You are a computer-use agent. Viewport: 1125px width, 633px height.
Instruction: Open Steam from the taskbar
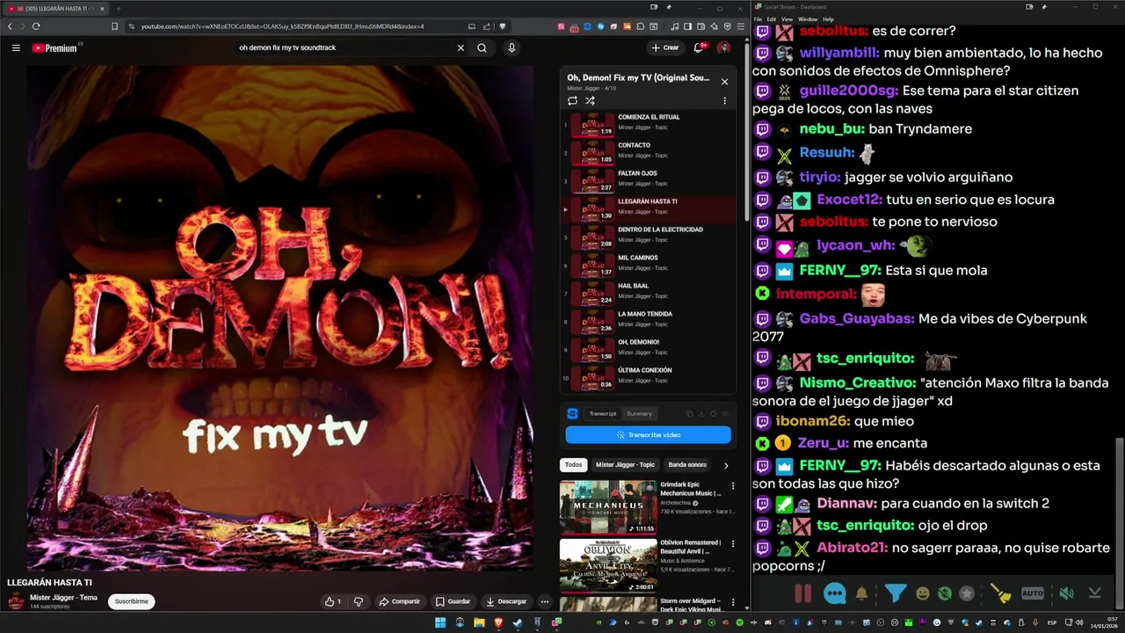tap(518, 622)
